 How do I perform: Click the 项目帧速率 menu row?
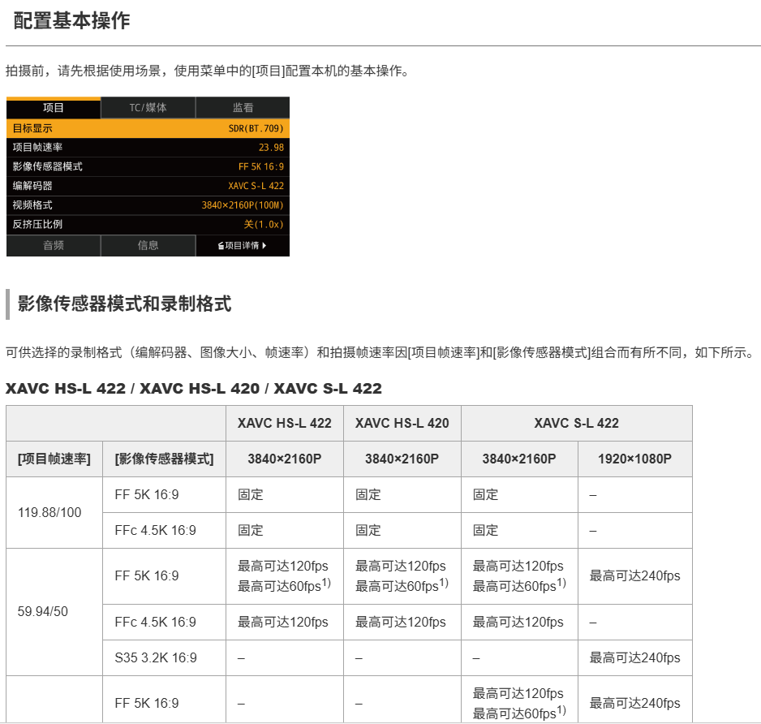click(148, 148)
